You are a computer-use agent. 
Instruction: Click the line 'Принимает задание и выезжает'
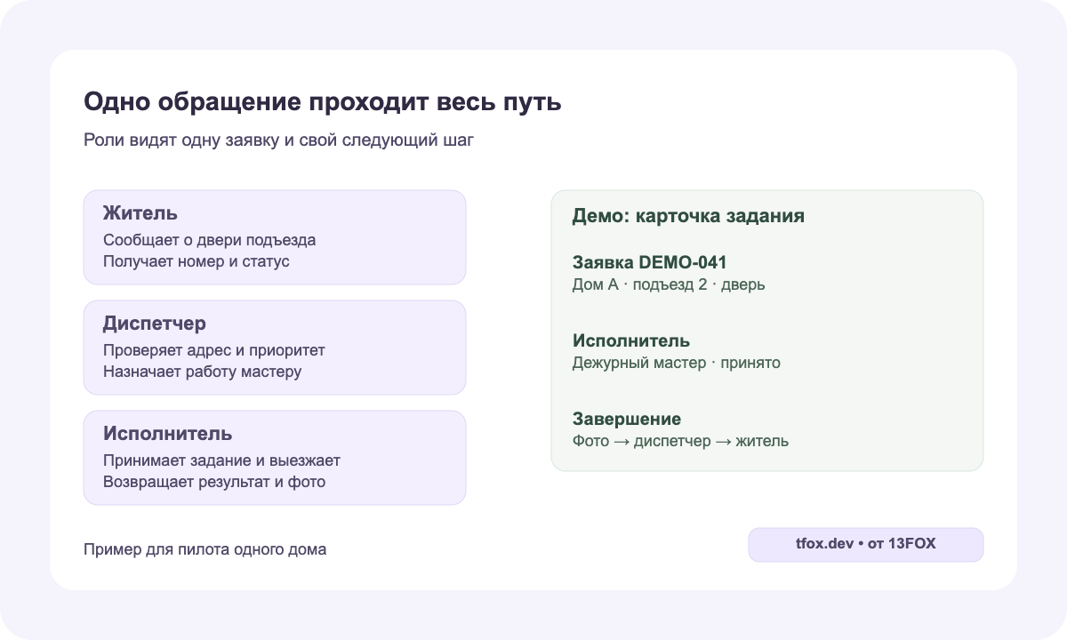(x=221, y=460)
